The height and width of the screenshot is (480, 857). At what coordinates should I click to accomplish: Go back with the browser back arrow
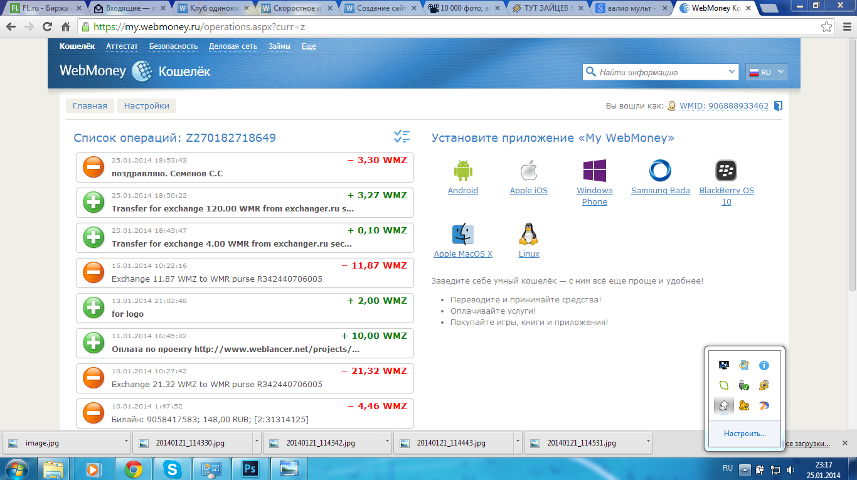pos(11,27)
